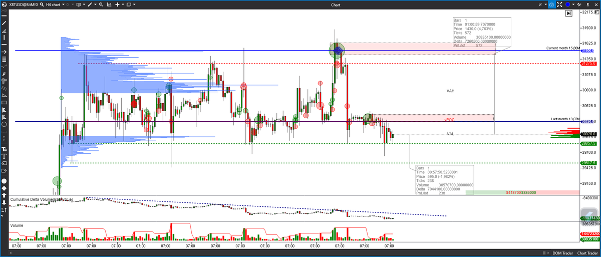601x257 pixels.
Task: Click the blue circle color link swatch
Action: point(567,5)
